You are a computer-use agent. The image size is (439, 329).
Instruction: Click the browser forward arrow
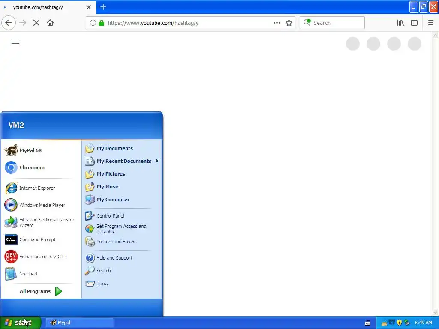click(23, 23)
